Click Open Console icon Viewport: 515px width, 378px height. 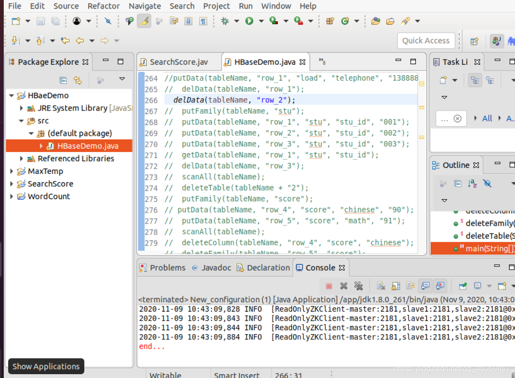pyautogui.click(x=502, y=286)
